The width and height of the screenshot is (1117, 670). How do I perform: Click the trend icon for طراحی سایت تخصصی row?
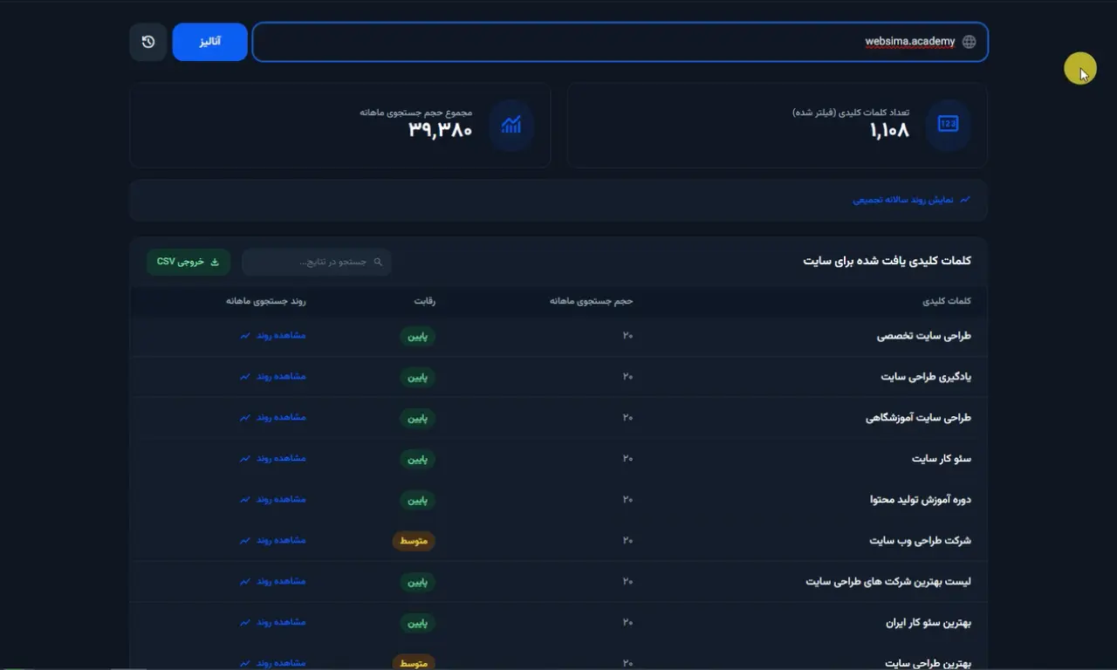pyautogui.click(x=245, y=336)
